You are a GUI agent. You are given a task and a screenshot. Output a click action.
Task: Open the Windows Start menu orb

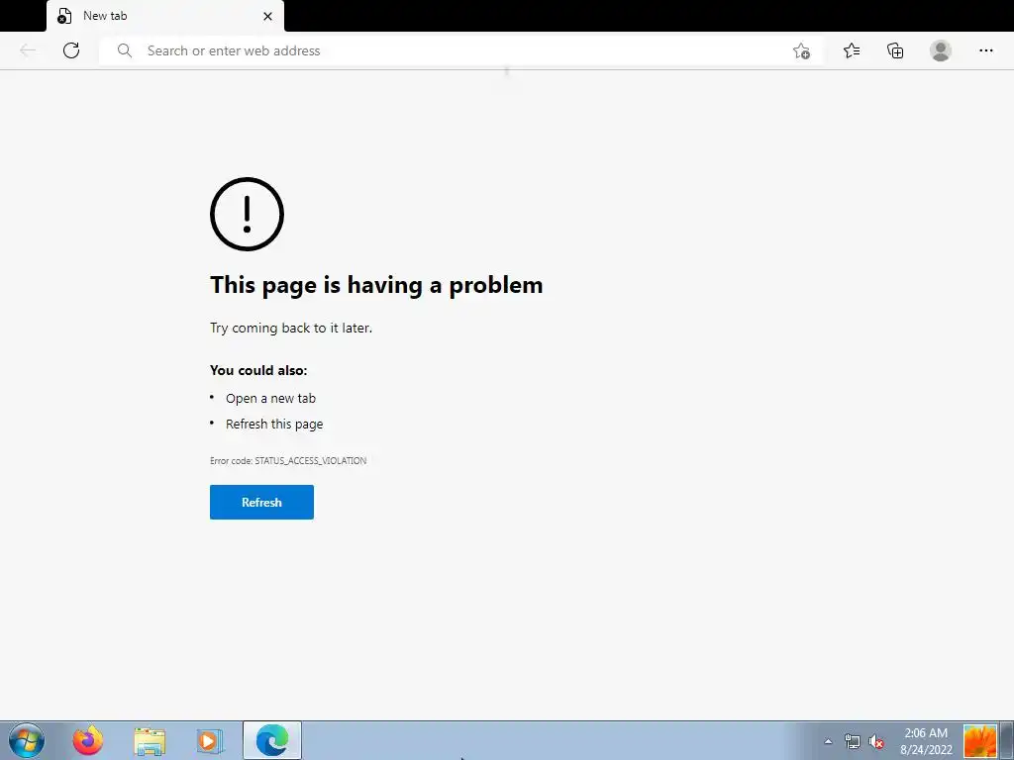click(27, 740)
